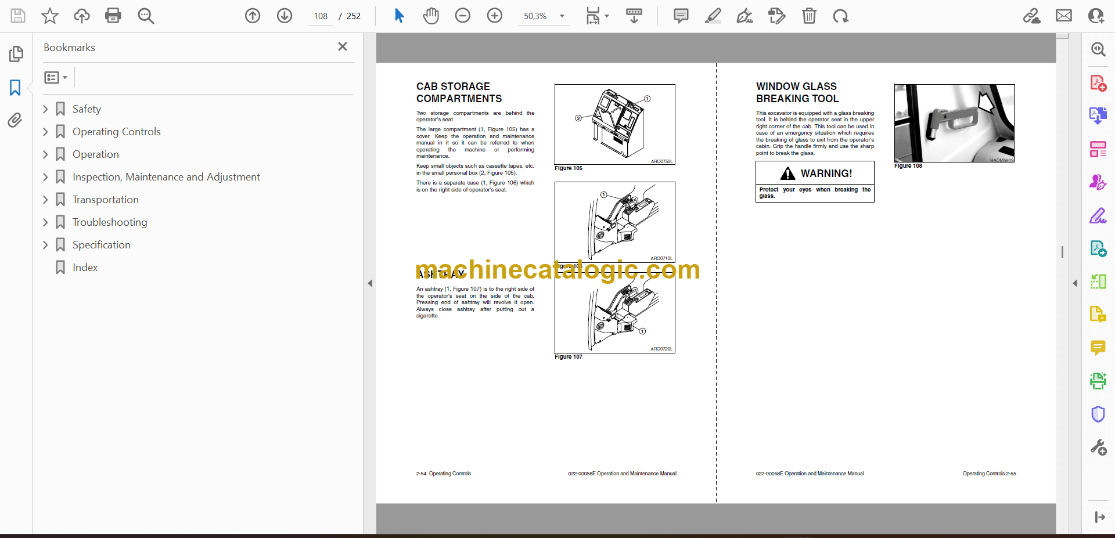Click the page number input field
Viewport: 1115px width, 538px height.
(321, 16)
